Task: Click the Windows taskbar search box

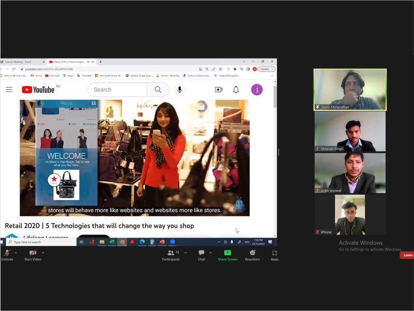Action: [41, 242]
